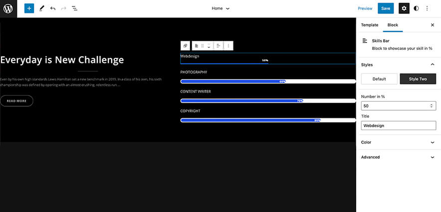Screen dimensions: 441x212
Task: Open block toolbar three-dot options
Action: coord(228,45)
